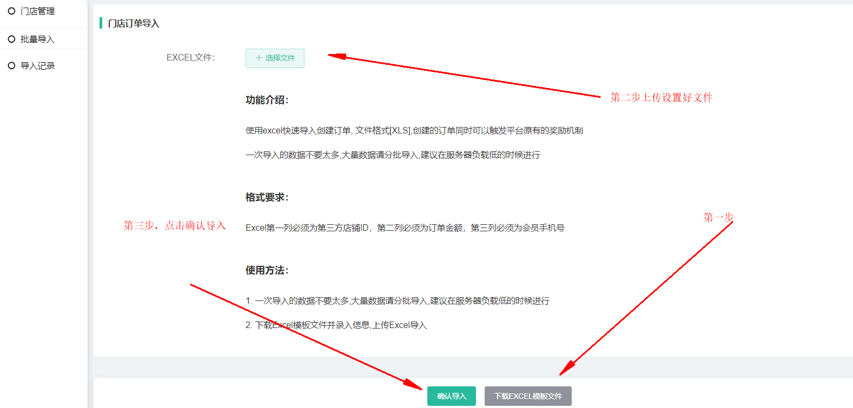
Task: Click the 门店订单导入 page heading
Action: click(133, 23)
